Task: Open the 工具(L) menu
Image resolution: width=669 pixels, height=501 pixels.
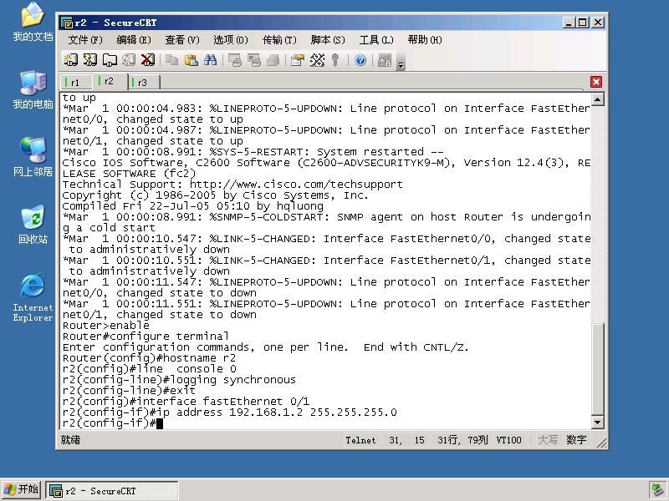Action: click(376, 39)
